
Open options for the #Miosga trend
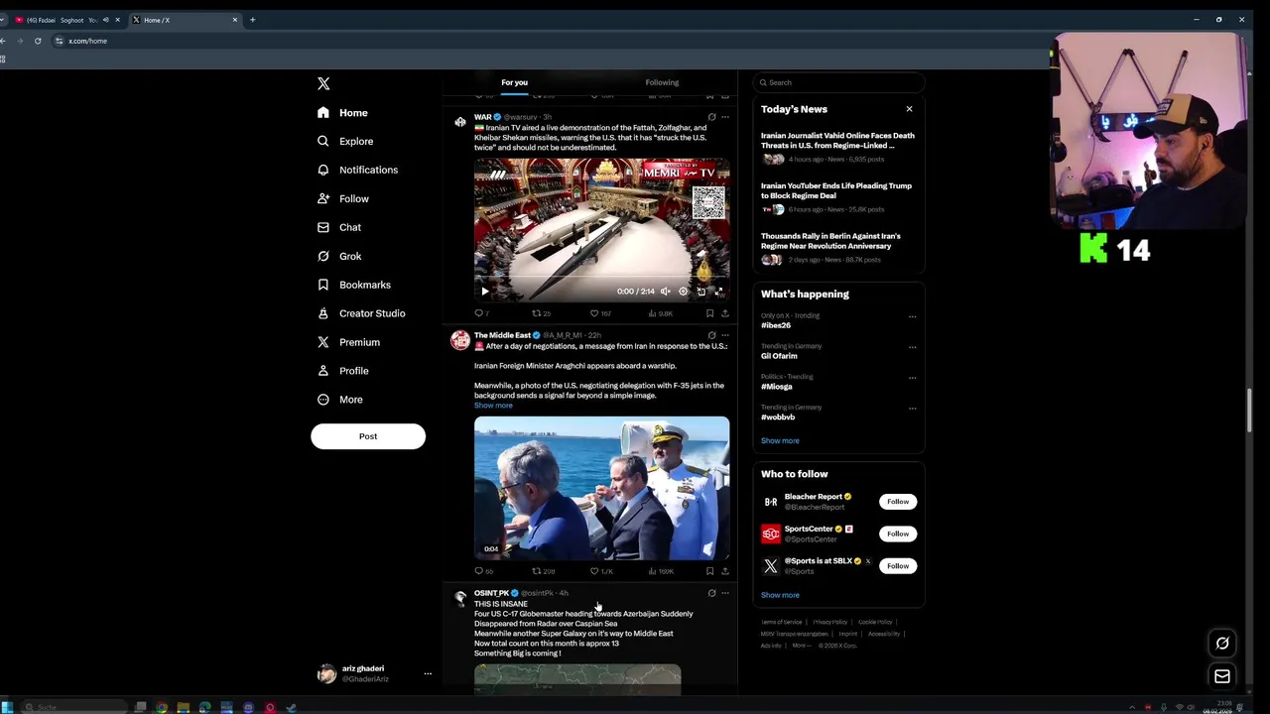[912, 378]
